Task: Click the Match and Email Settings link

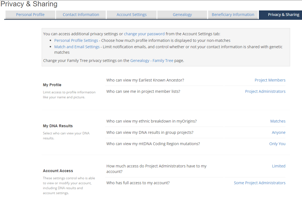Action: pos(77,47)
